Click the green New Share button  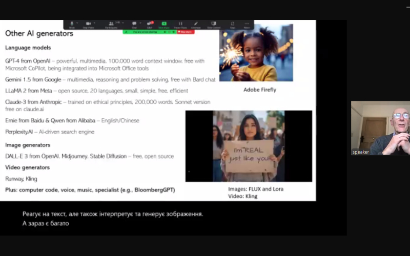164,25
